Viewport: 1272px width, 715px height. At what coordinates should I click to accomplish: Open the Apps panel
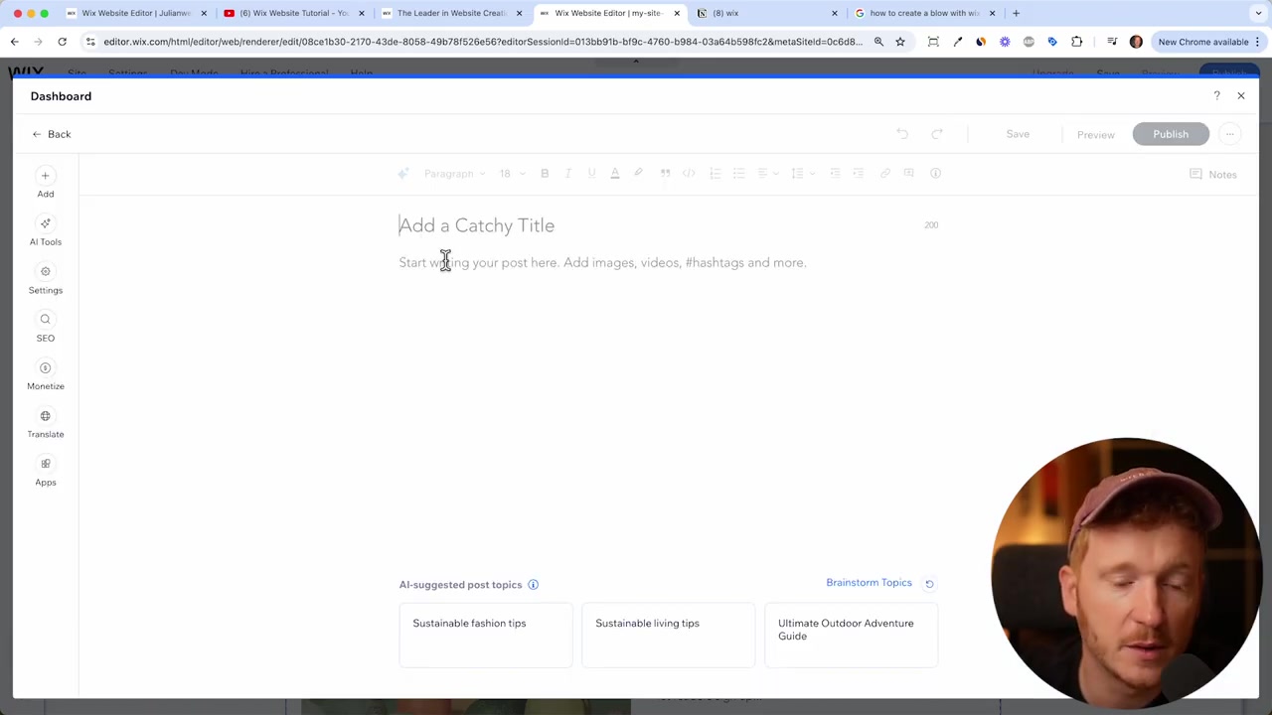45,472
